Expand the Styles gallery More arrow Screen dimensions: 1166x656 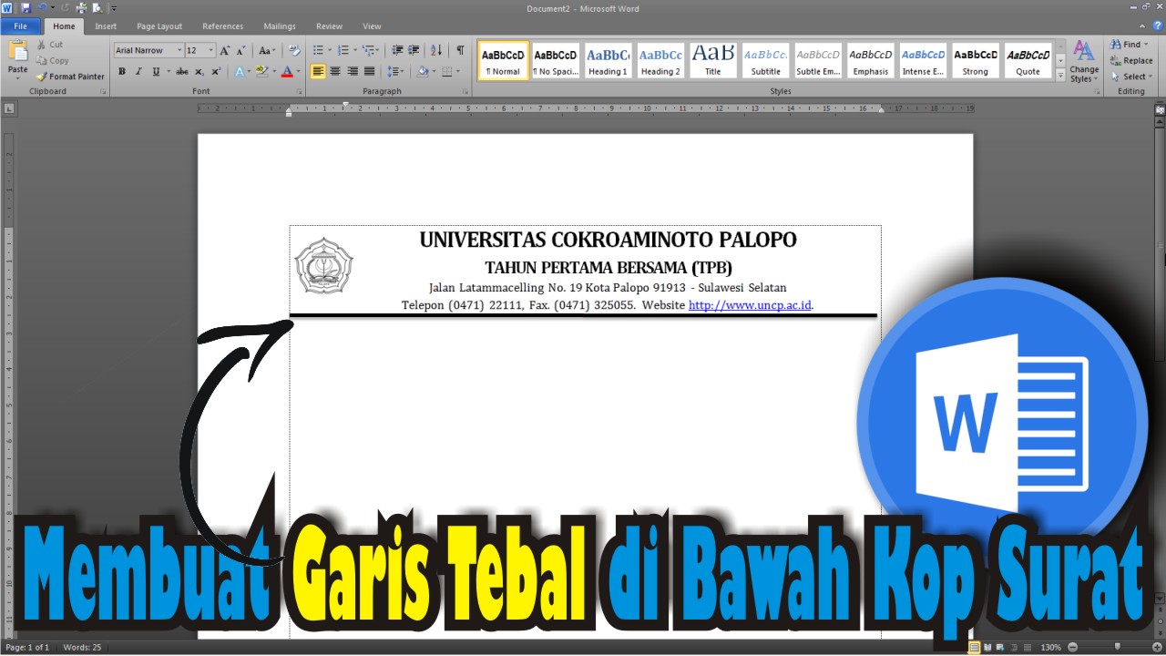click(1060, 74)
